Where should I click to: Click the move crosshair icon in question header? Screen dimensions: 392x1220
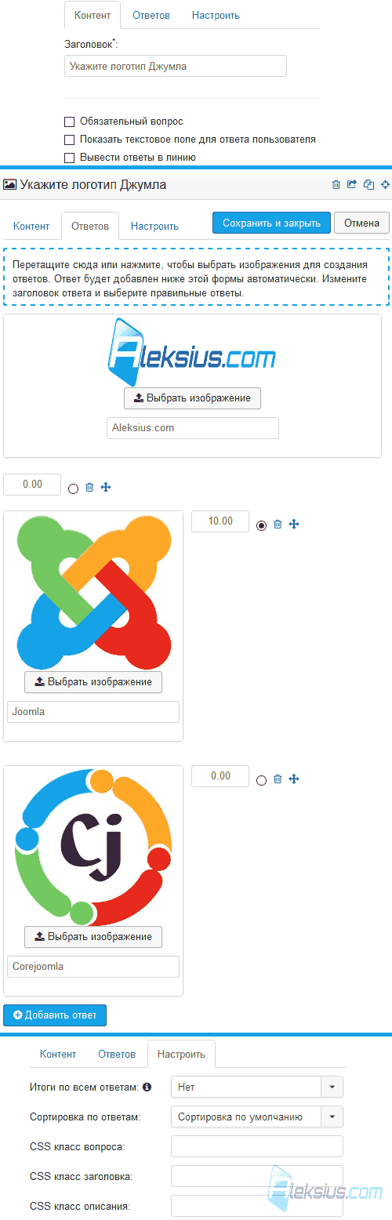[385, 185]
